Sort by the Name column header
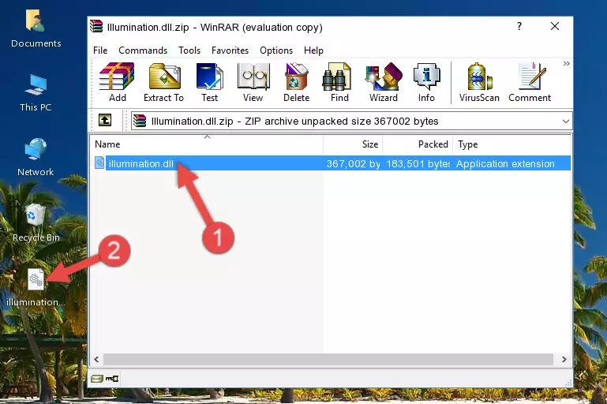 point(207,144)
